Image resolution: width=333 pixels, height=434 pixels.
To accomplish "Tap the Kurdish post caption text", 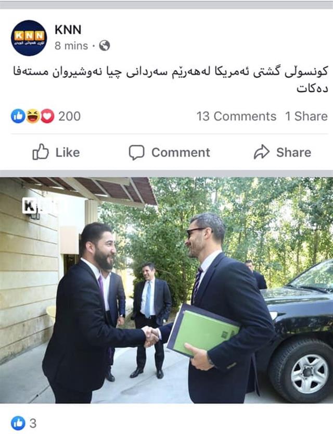I will 171,79.
